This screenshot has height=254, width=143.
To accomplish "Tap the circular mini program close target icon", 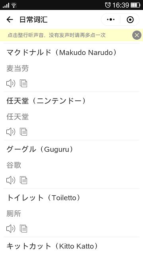I will point(130,19).
